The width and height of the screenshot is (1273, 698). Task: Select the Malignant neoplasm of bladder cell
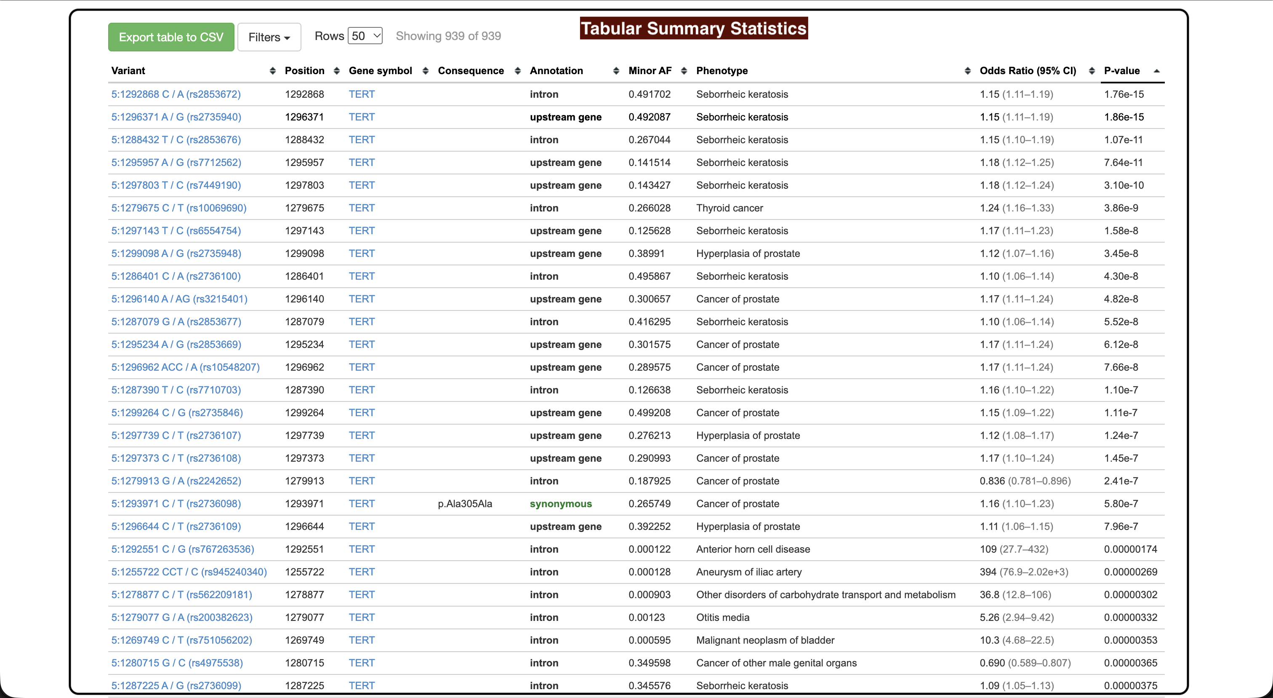pyautogui.click(x=765, y=640)
